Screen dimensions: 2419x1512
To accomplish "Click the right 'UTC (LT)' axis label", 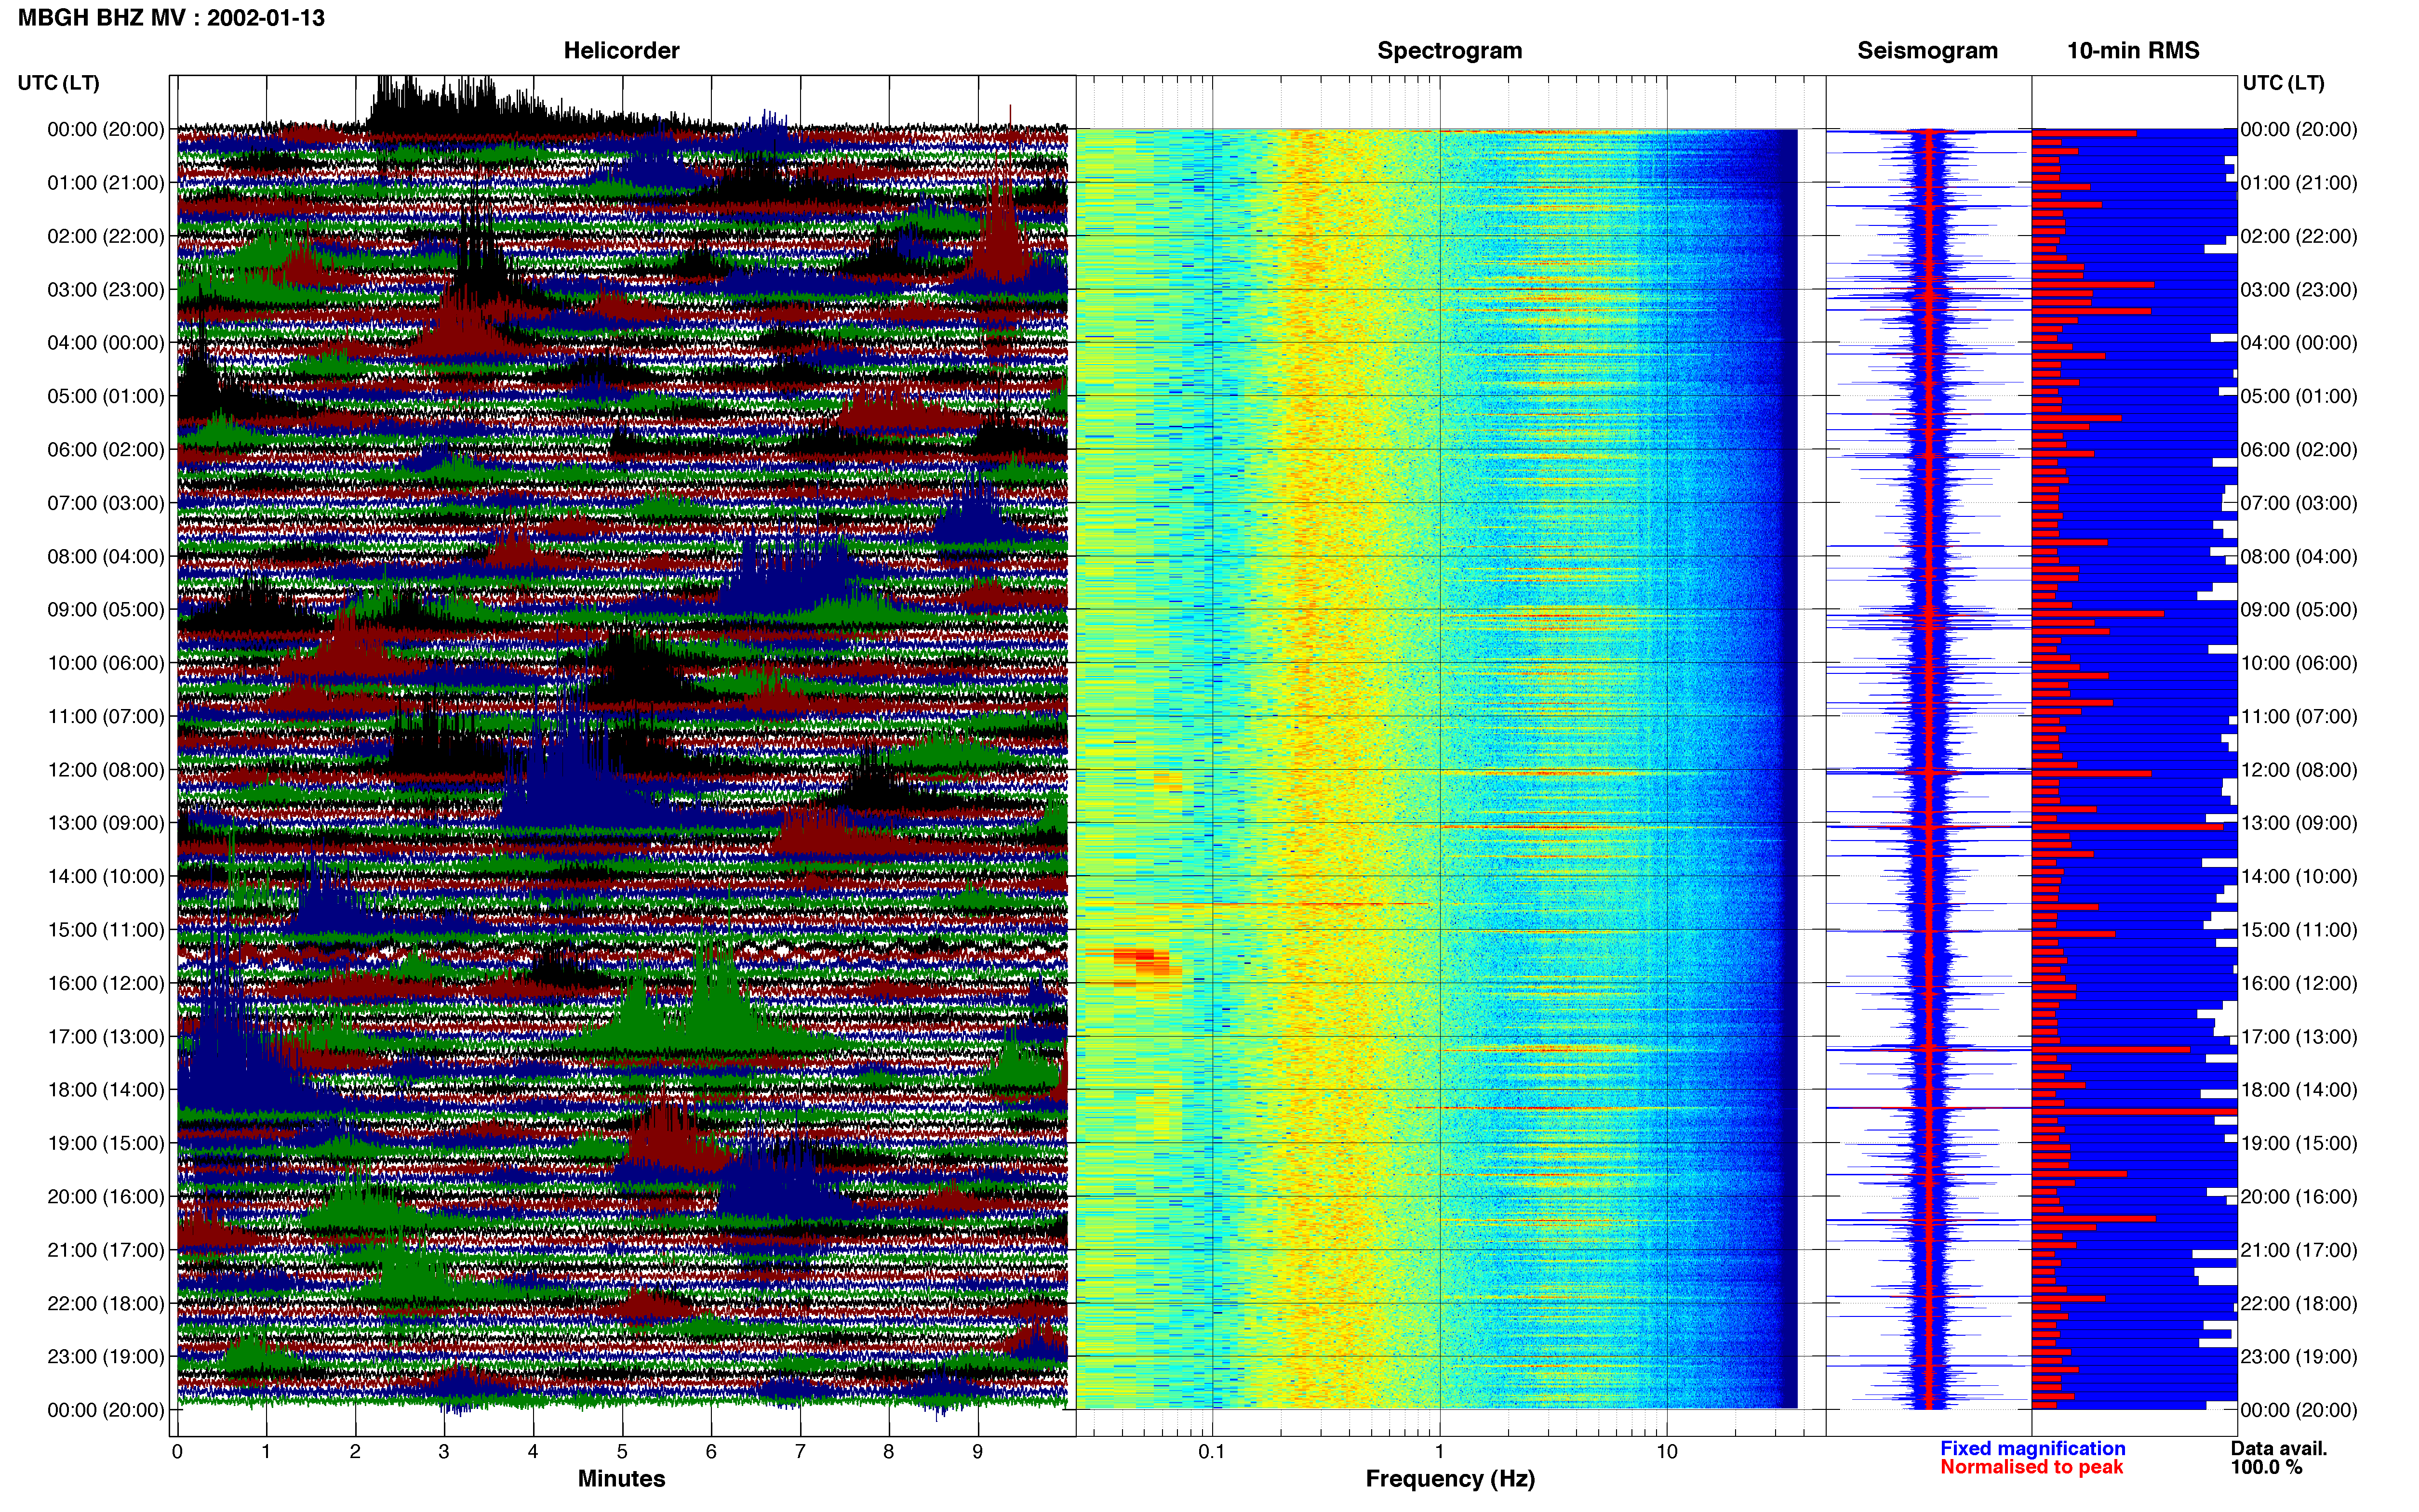I will (x=2283, y=83).
